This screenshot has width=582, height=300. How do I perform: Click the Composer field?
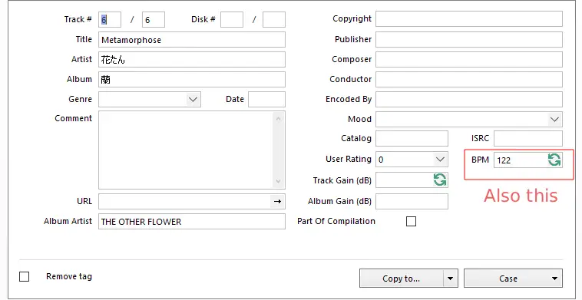point(469,59)
